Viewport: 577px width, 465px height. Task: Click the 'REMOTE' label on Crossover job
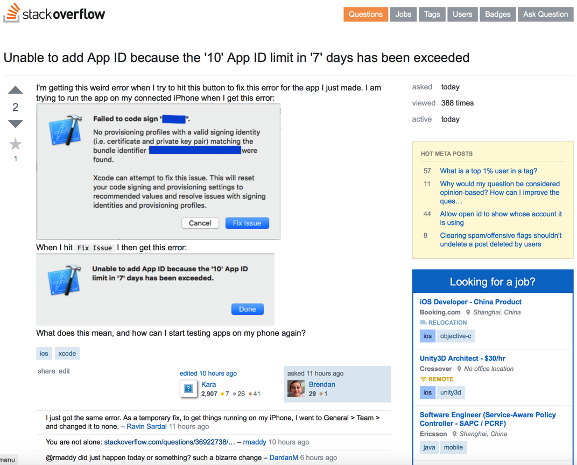pos(437,379)
